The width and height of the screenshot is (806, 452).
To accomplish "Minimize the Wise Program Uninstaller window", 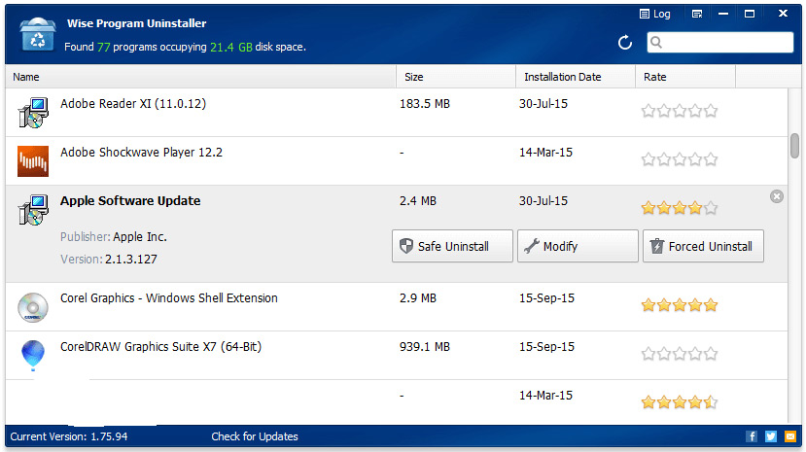I will 723,14.
